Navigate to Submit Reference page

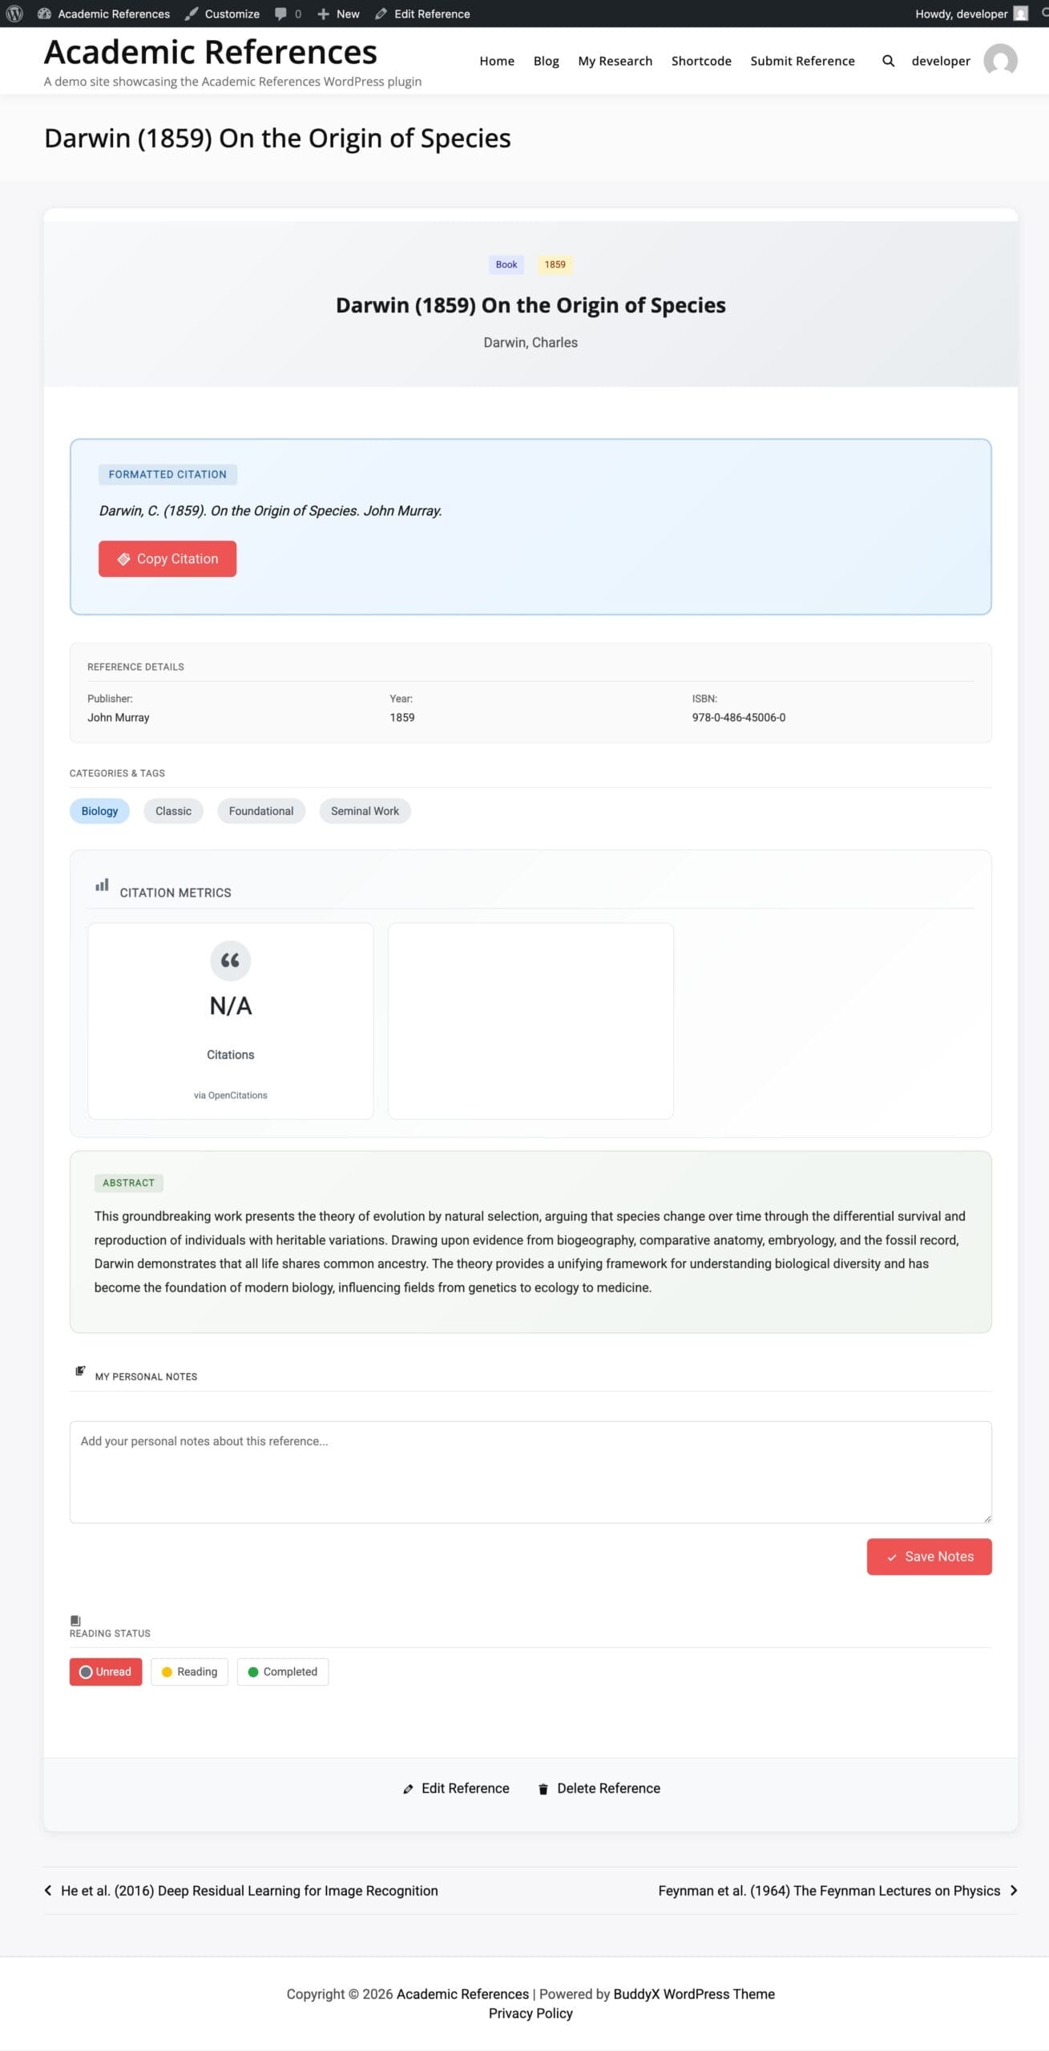coord(802,61)
